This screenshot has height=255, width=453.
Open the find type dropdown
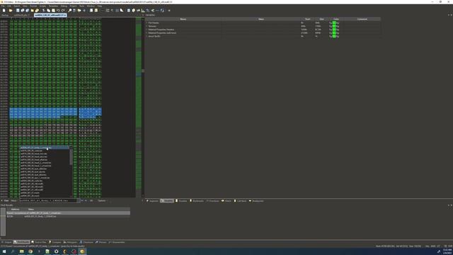(14, 200)
